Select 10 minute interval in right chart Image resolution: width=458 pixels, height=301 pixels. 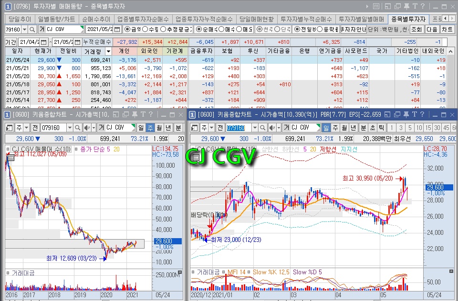[x=419, y=128]
